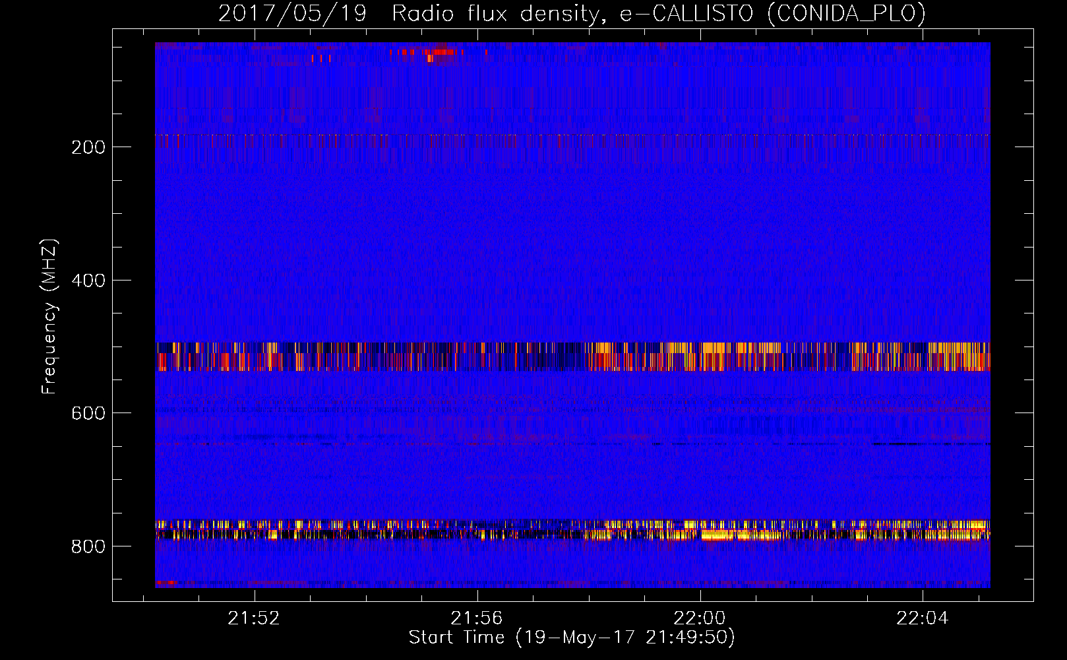Select the Start Time (19-May-17 21:49:50) label
1067x660 pixels.
click(x=572, y=638)
